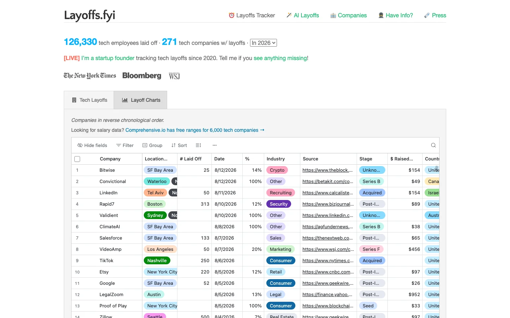Screen dimensions: 510x318
Task: Click the spy icon beside Have Info?
Action: point(381,15)
